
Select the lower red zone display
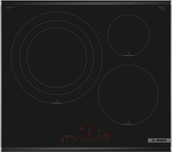coord(90,134)
